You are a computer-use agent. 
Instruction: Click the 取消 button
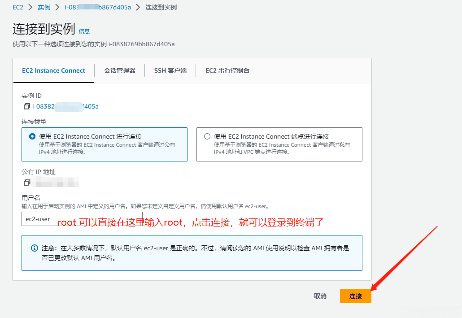[x=320, y=296]
